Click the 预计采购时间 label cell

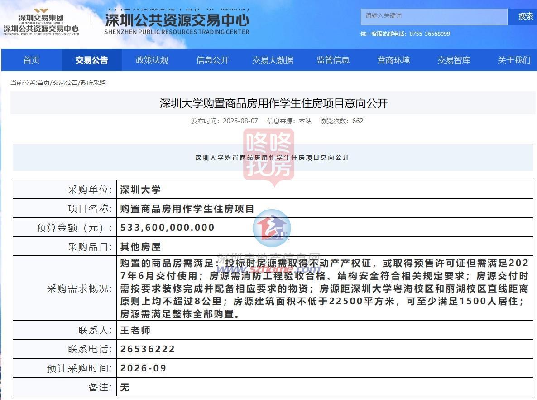click(x=65, y=368)
